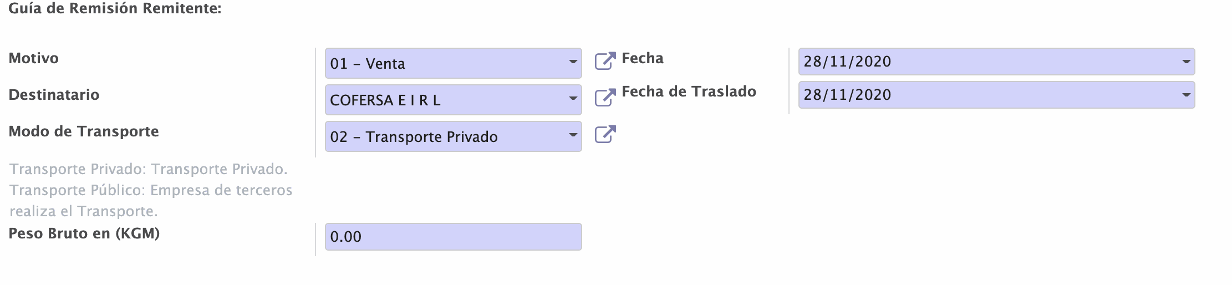Expand the Motivo dropdown arrow

tap(573, 62)
